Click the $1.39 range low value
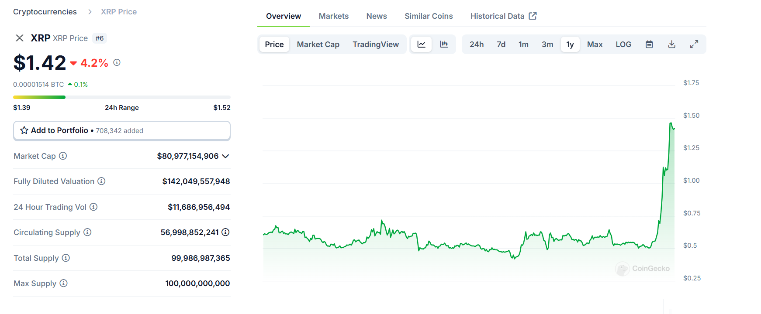761x314 pixels. [x=22, y=108]
